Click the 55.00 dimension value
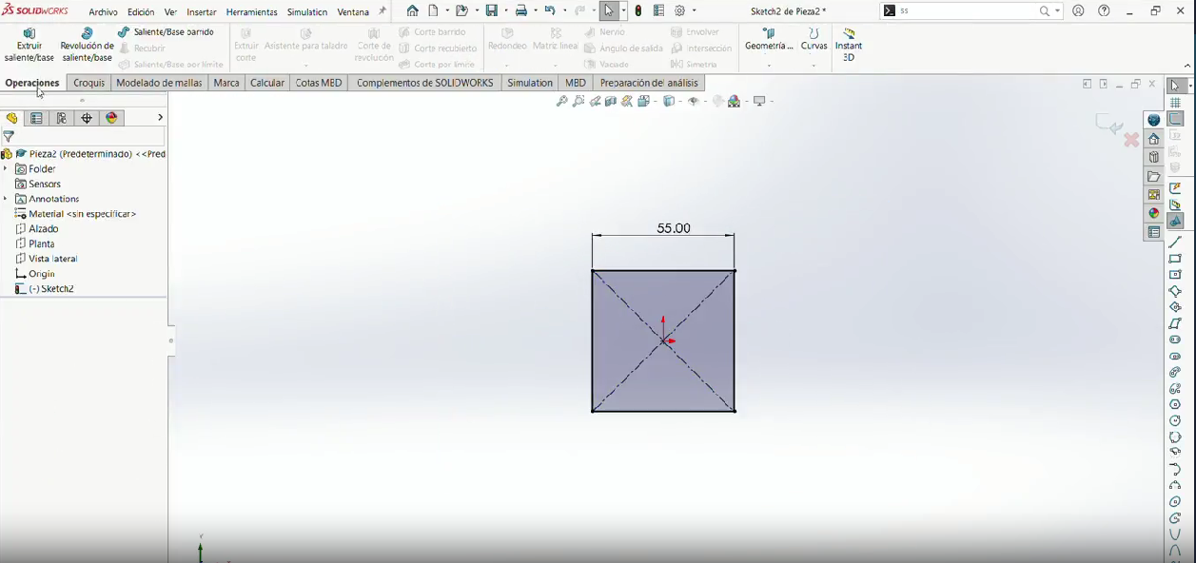Screen dimensions: 1196x563 point(674,228)
